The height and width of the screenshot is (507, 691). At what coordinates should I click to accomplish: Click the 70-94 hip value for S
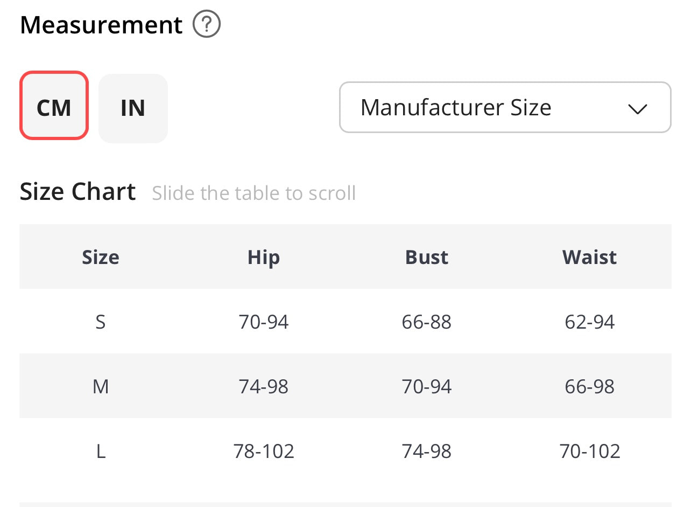point(264,322)
